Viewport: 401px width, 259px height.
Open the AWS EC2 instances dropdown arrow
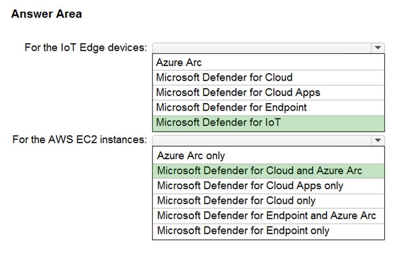(x=378, y=140)
